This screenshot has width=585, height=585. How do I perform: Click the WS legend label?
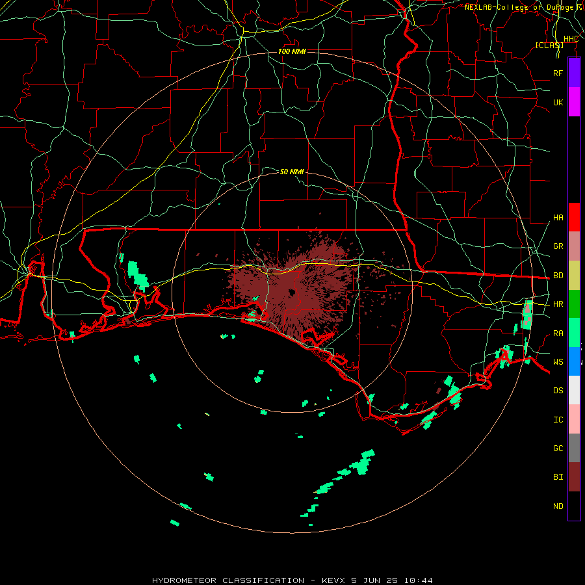558,362
